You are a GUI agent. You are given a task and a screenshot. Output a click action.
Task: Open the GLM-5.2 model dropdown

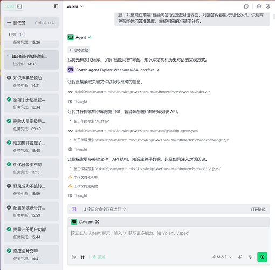[222, 257]
